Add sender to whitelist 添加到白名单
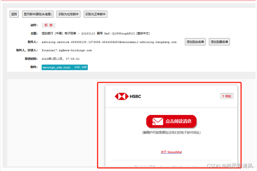257x171 pixels. tap(195, 42)
